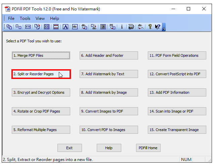Click the NUM indicator in status bar
Screen dimensions: 215x165
click(186, 160)
